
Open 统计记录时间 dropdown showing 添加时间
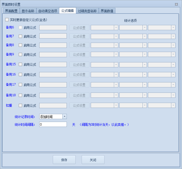point(65,116)
